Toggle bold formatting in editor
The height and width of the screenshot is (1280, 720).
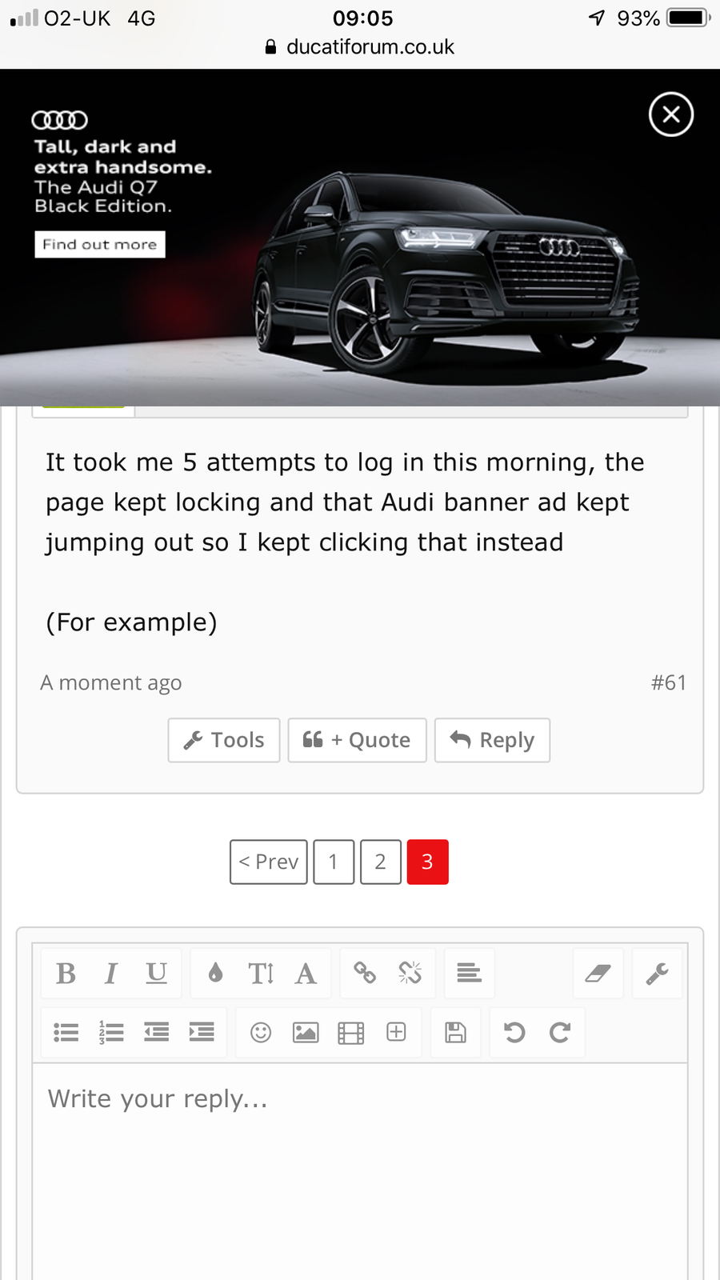pos(66,974)
